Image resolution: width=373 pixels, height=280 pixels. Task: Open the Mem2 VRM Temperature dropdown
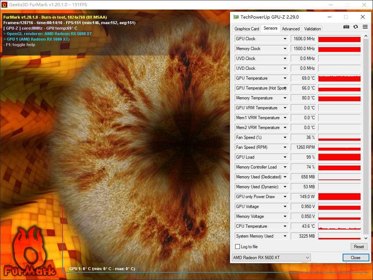click(285, 128)
